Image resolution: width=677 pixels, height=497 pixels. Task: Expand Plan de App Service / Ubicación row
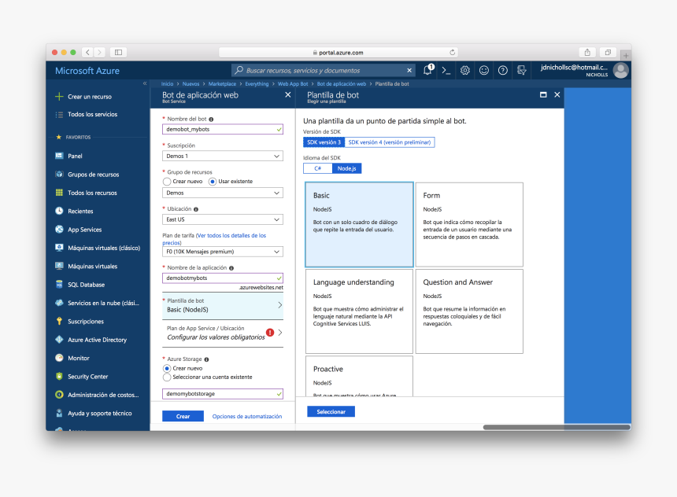223,333
